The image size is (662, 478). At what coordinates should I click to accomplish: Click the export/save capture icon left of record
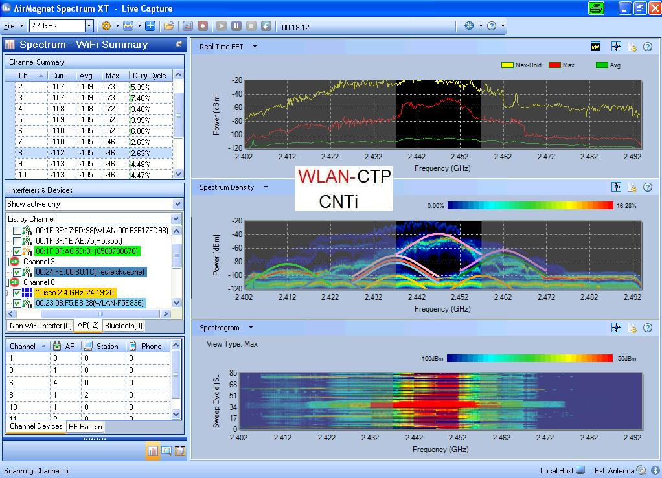[x=188, y=26]
